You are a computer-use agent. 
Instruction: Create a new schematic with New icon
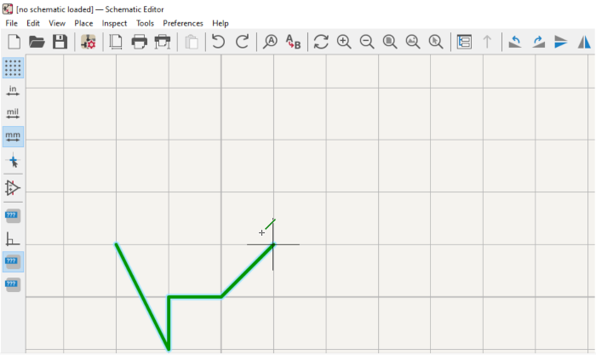[14, 42]
